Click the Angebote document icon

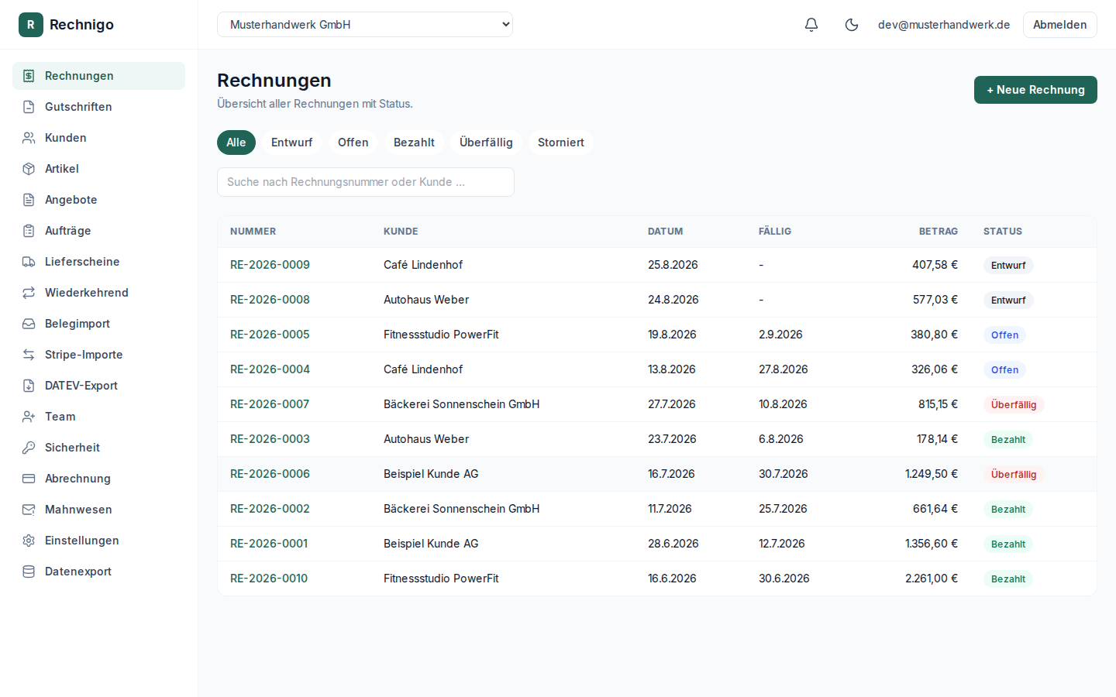tap(29, 200)
